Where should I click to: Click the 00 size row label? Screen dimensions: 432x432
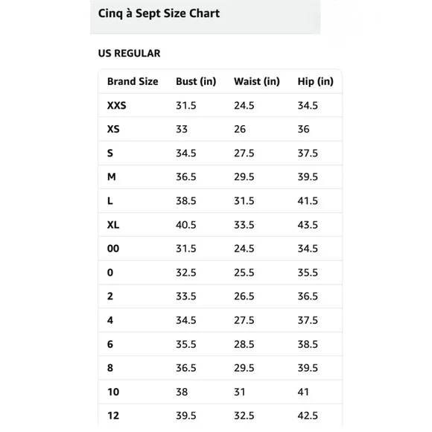tap(113, 249)
